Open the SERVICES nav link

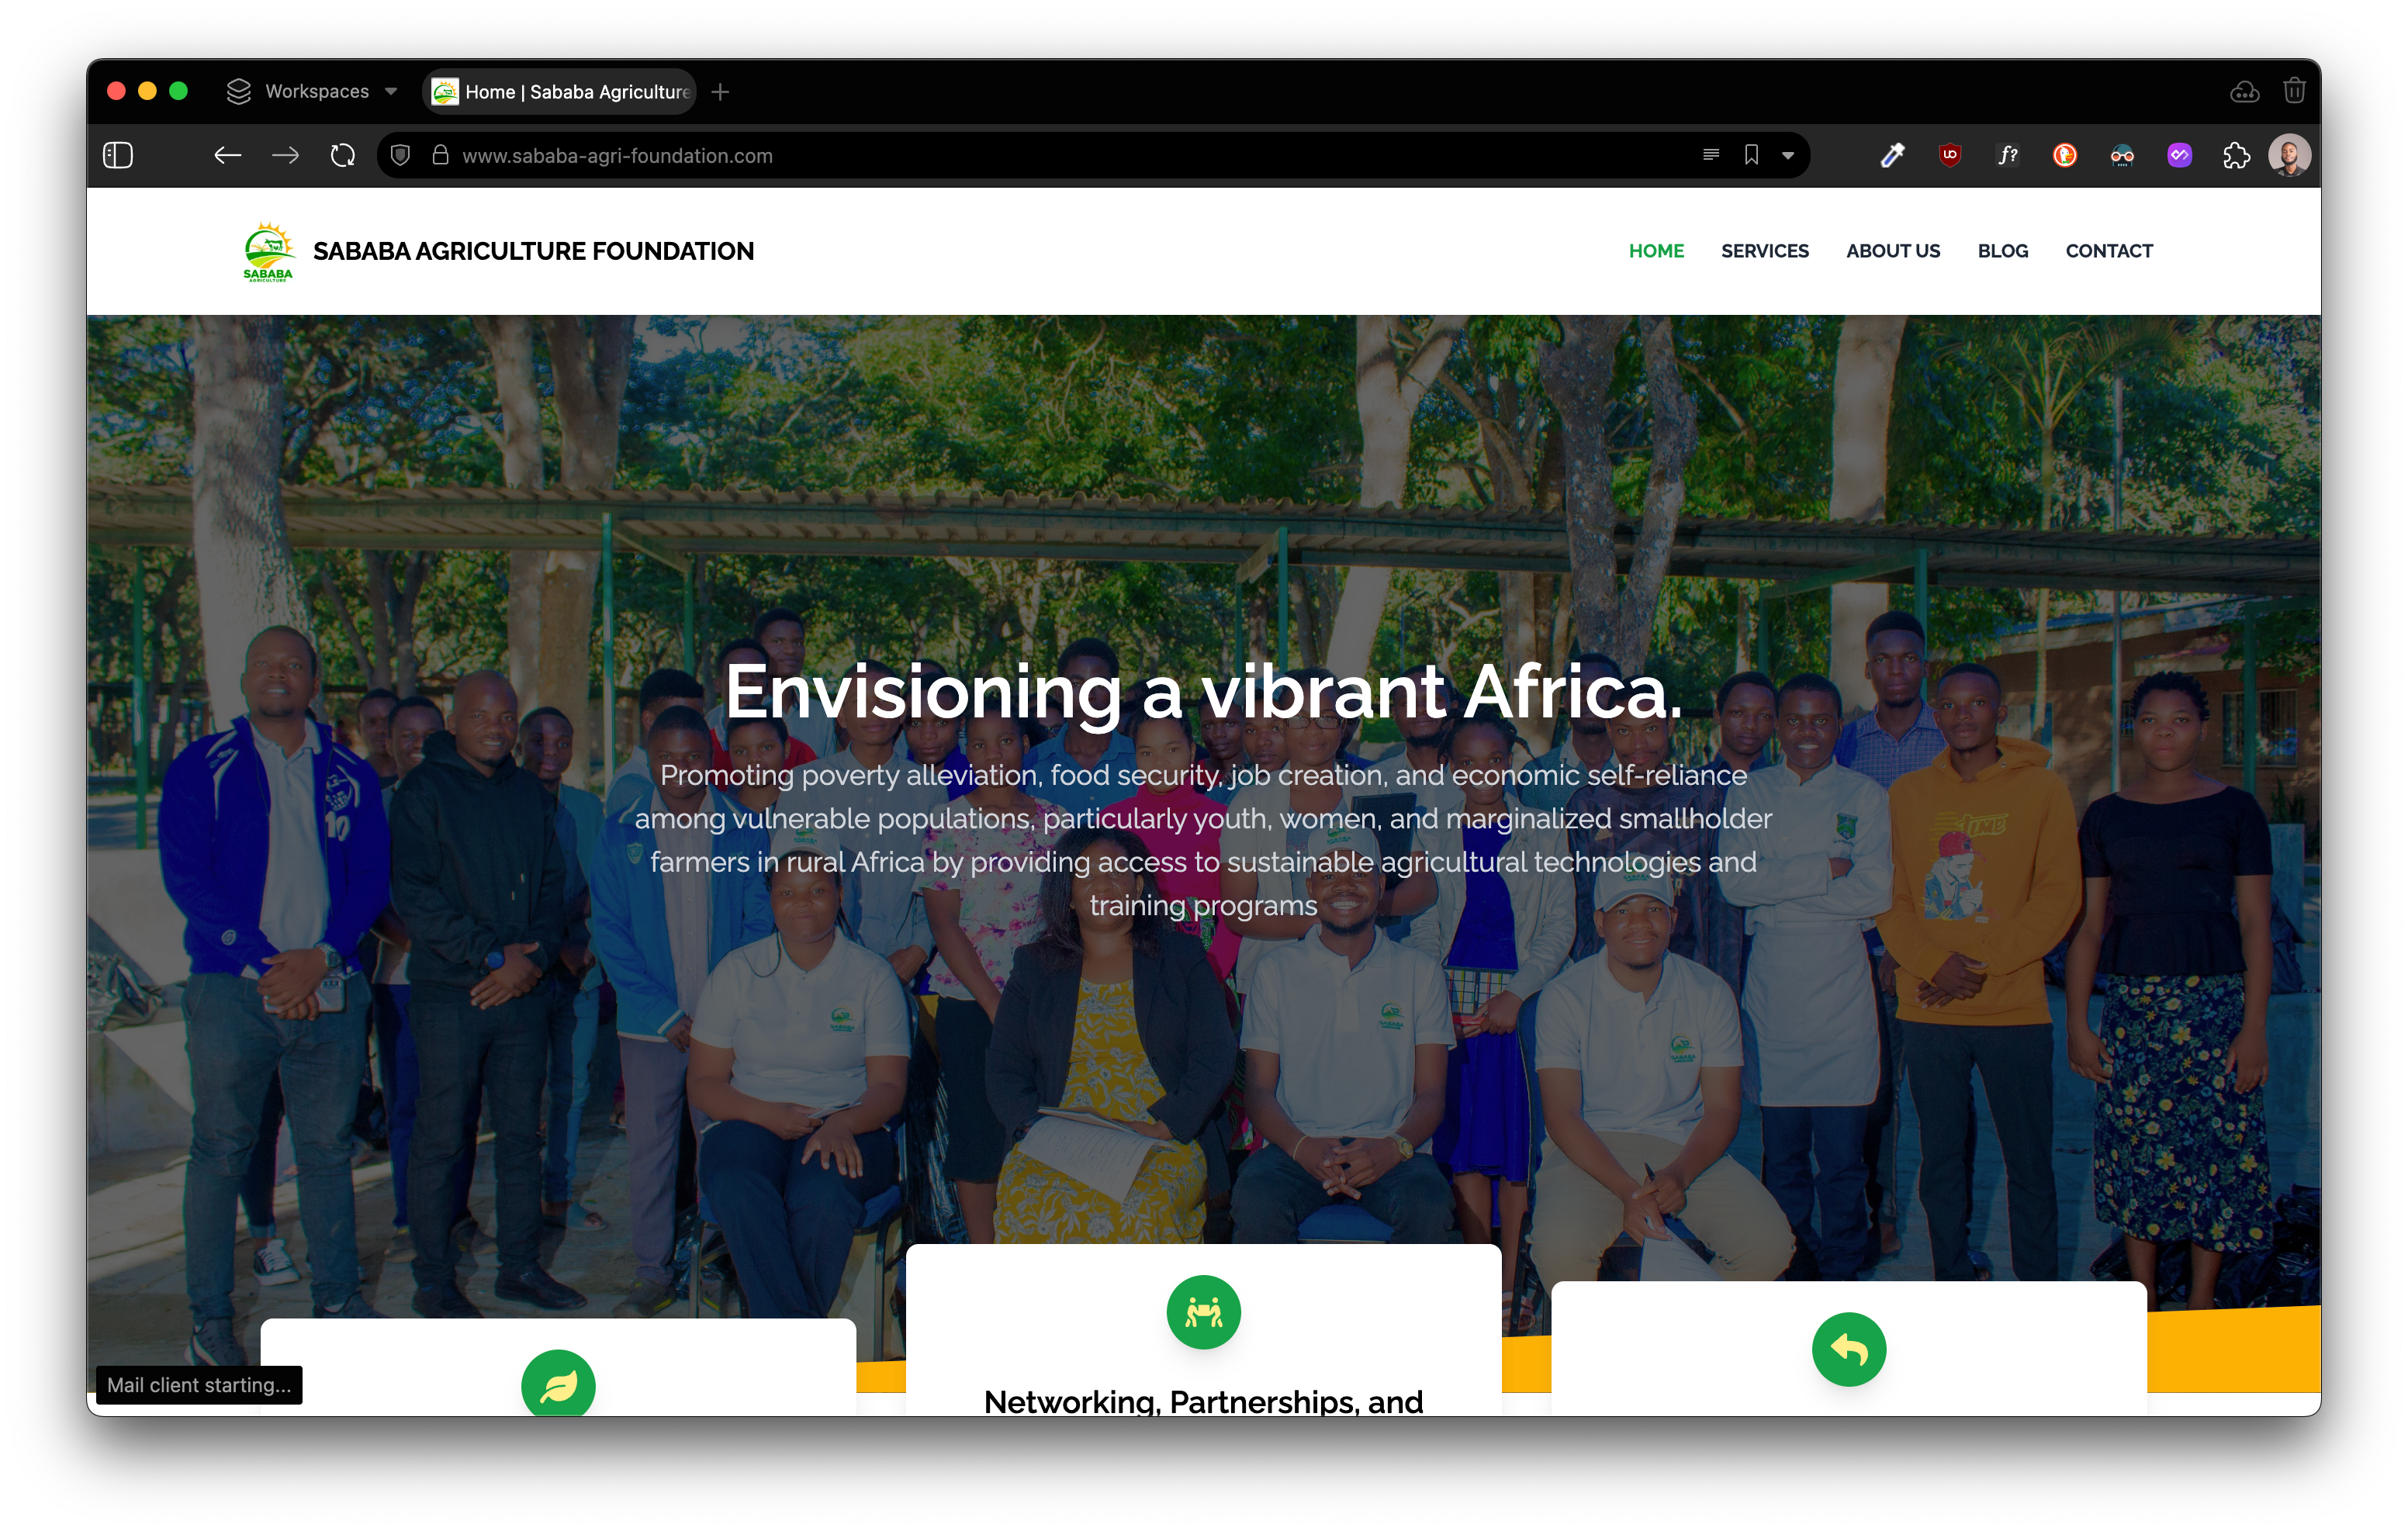[1764, 251]
